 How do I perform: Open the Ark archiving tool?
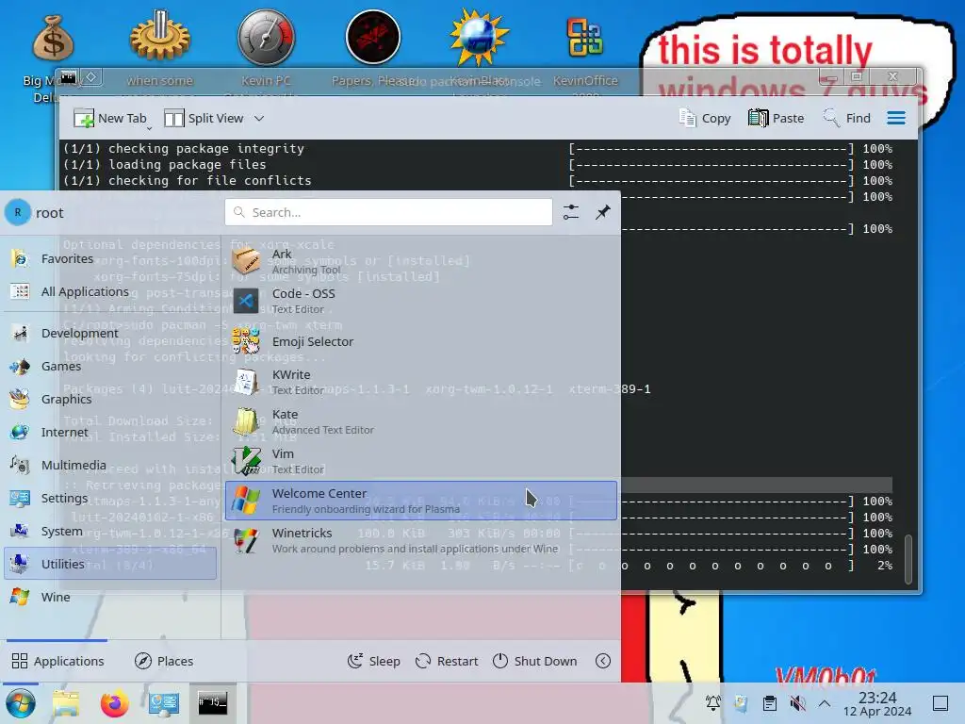point(421,262)
